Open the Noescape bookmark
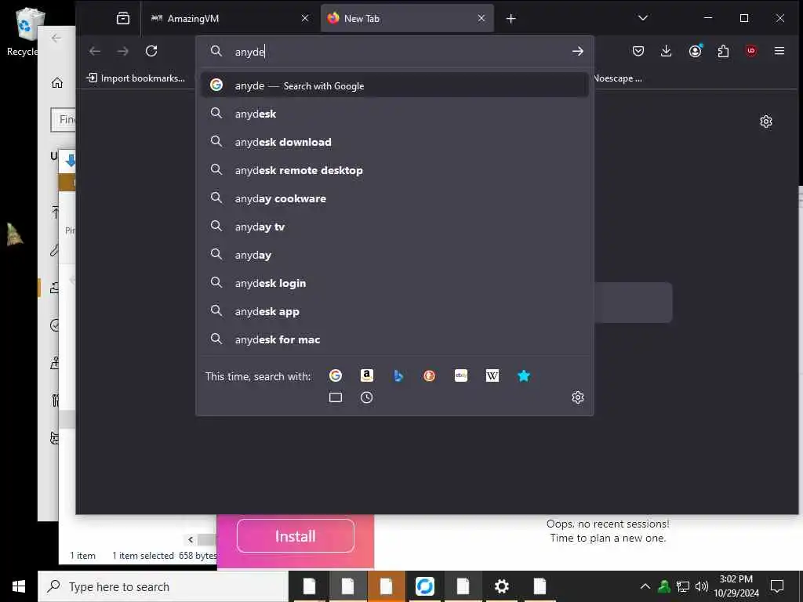 click(618, 78)
